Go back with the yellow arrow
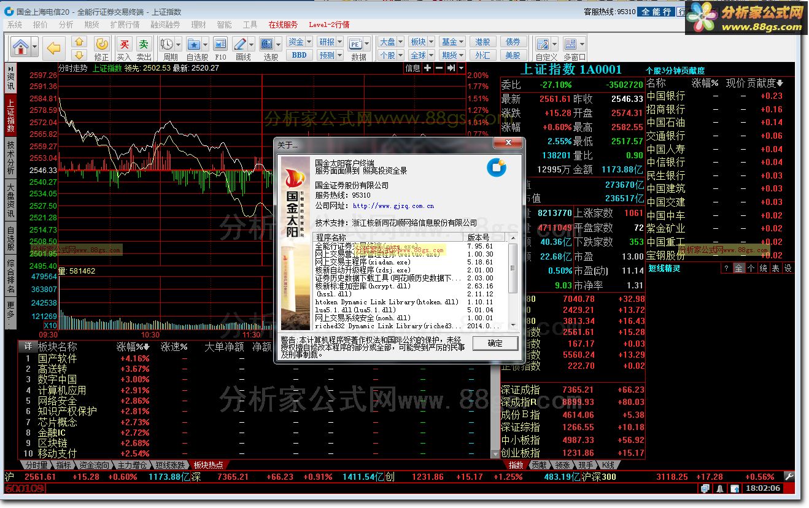The height and width of the screenshot is (508, 809). tap(55, 48)
